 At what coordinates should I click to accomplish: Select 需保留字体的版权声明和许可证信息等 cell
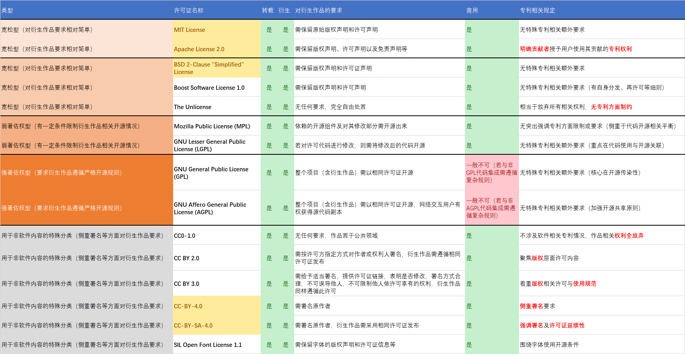pos(379,345)
